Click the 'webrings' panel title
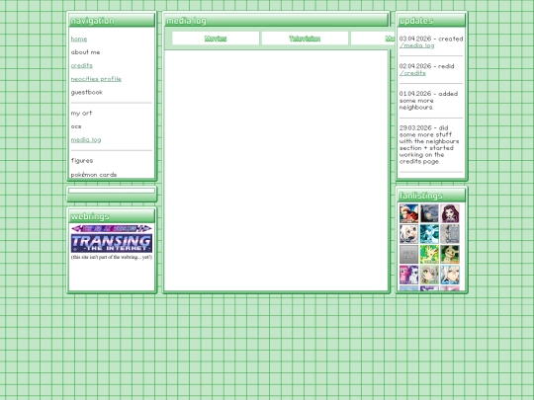 click(90, 216)
